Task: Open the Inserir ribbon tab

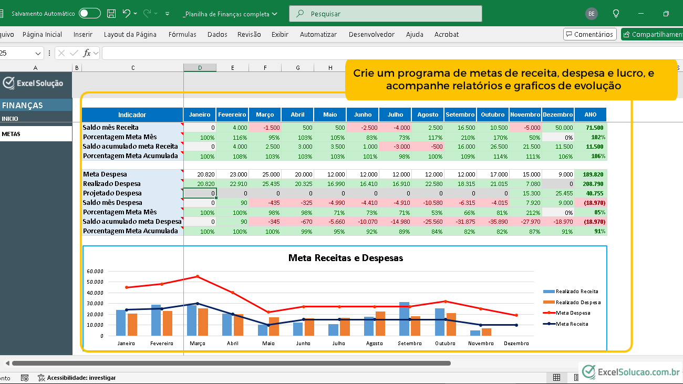Action: (x=83, y=34)
